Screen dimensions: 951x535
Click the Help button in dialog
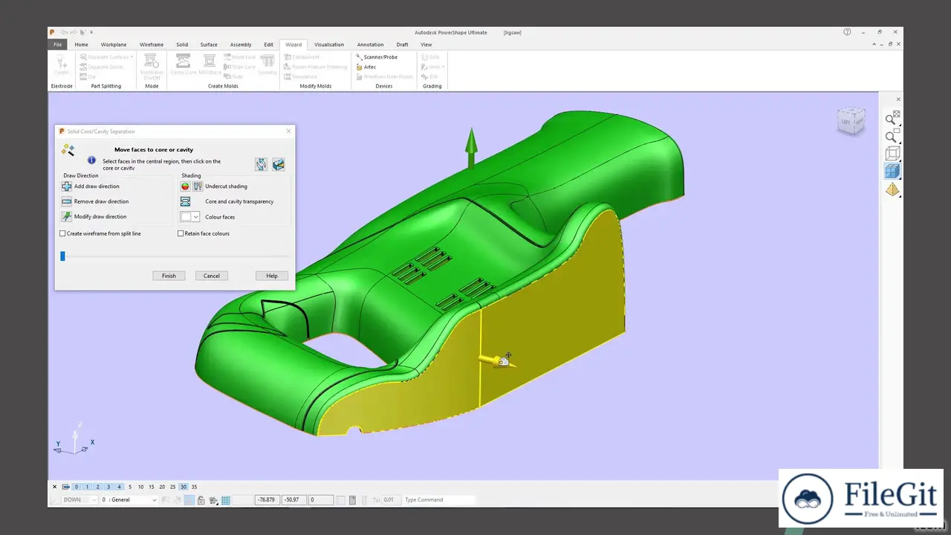pos(272,276)
